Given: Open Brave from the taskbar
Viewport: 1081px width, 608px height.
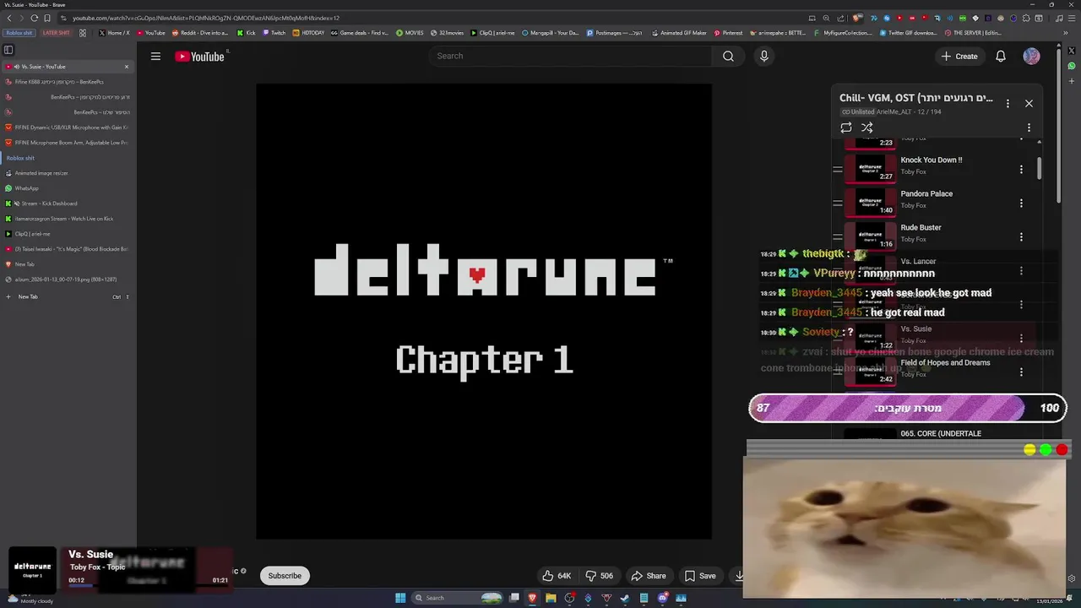Looking at the screenshot, I should [x=532, y=598].
